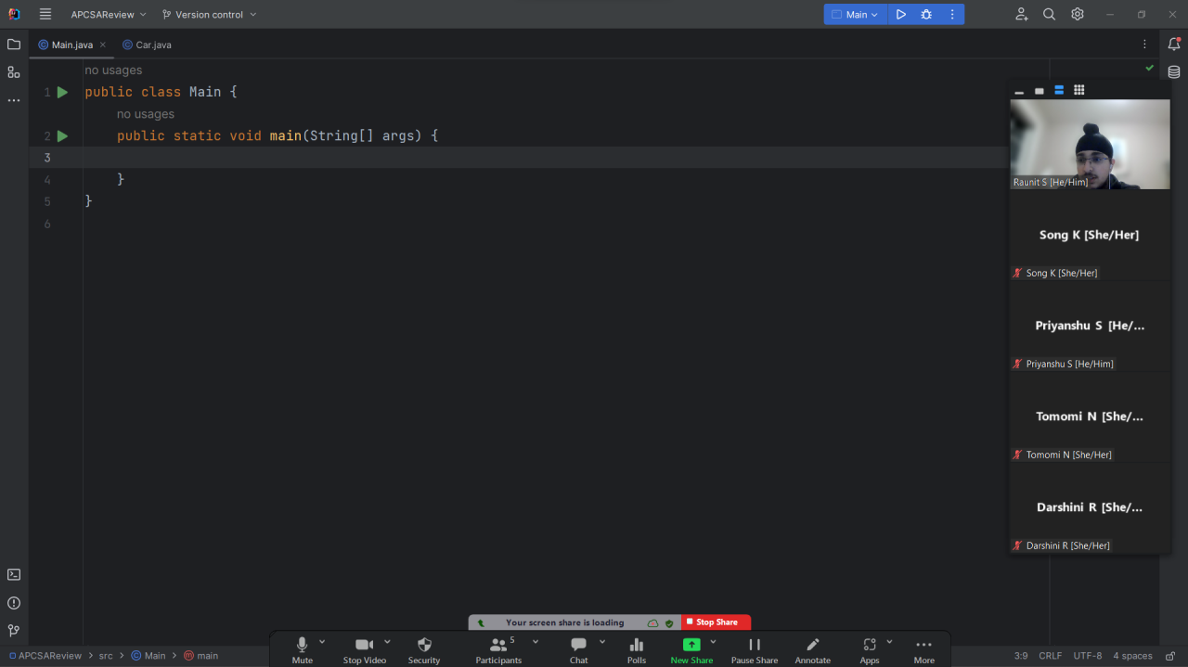Open the Main run configuration dropdown

[x=856, y=15]
